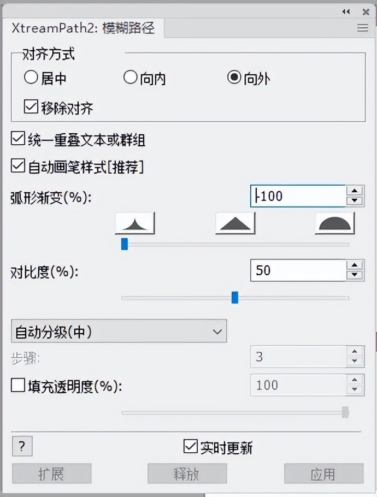Click the 对比度 slider handle

point(235,297)
